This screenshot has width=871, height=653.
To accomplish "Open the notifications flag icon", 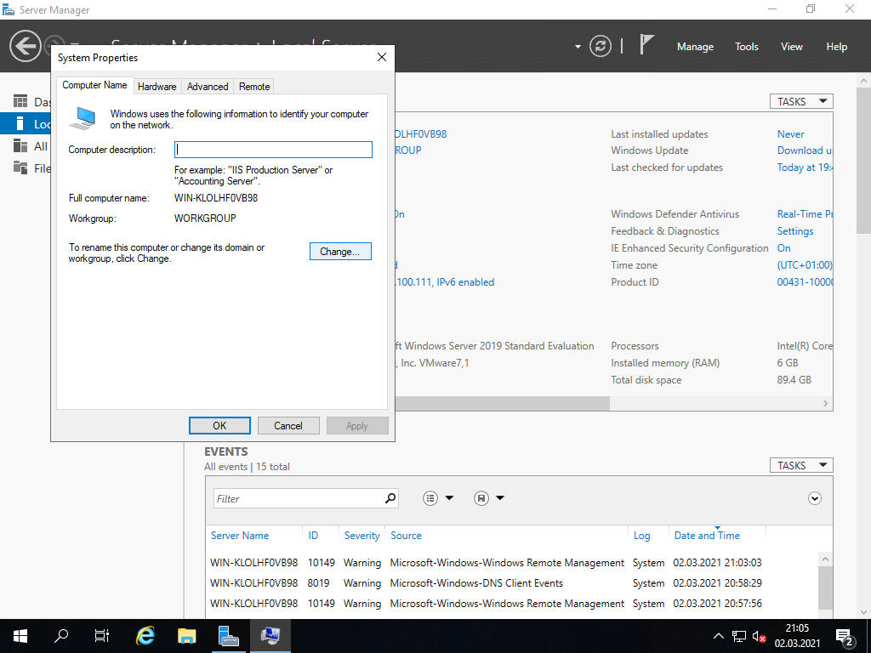I will point(646,45).
